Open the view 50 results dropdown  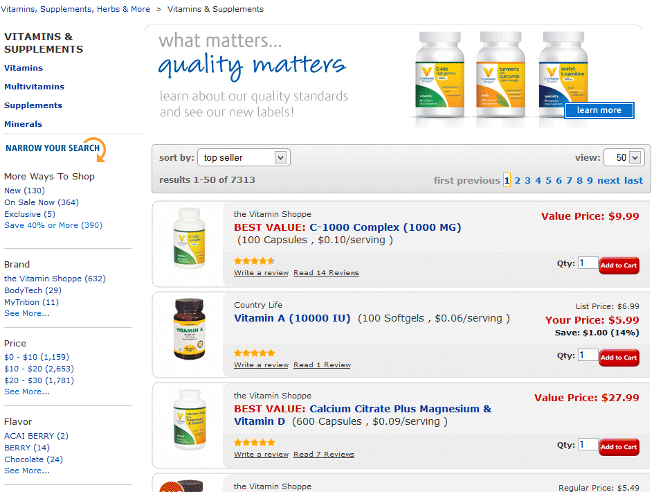tap(624, 158)
